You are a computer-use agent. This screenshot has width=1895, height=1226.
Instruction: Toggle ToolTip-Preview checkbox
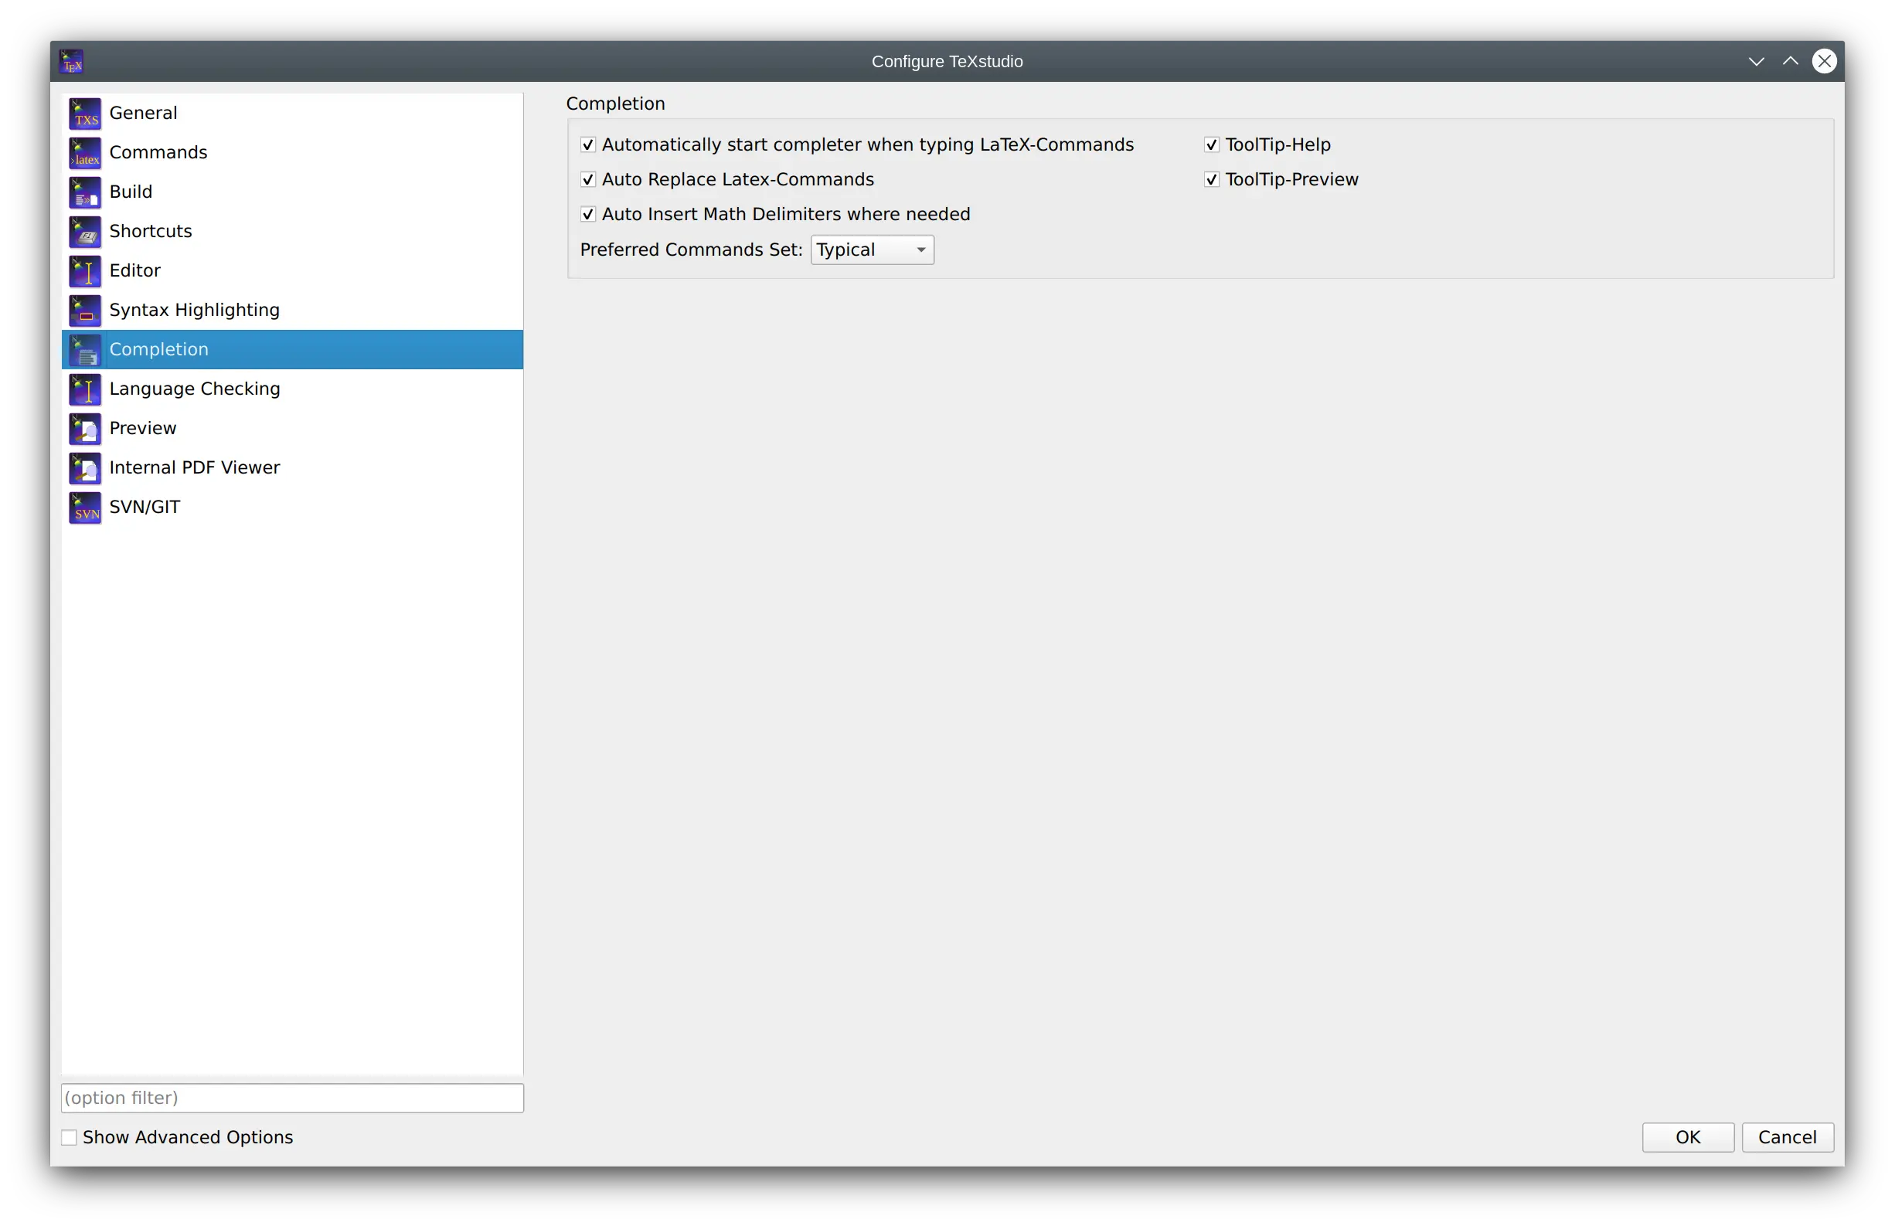1210,179
